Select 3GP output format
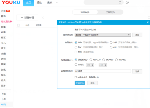Image resolution: width=150 pixels, height=108 pixels. coord(111,42)
